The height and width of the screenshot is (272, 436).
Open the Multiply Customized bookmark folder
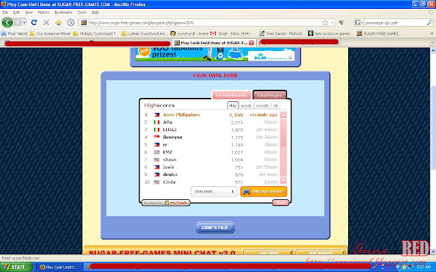click(96, 33)
